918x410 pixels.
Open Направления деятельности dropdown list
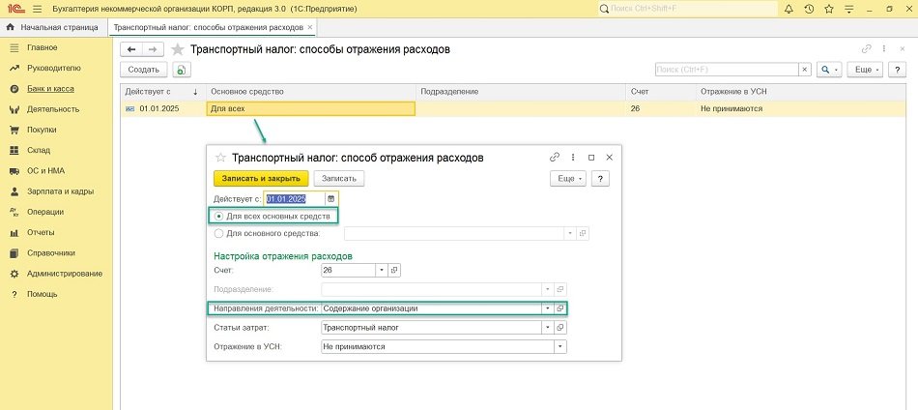(547, 308)
